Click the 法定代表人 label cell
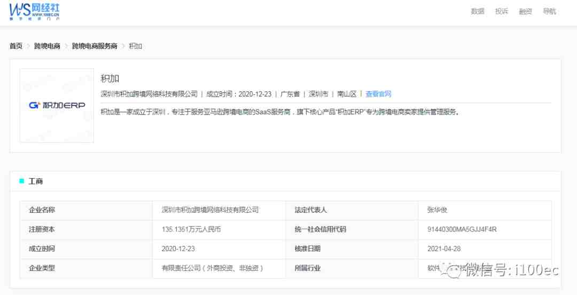This screenshot has height=295, width=577. pyautogui.click(x=352, y=210)
